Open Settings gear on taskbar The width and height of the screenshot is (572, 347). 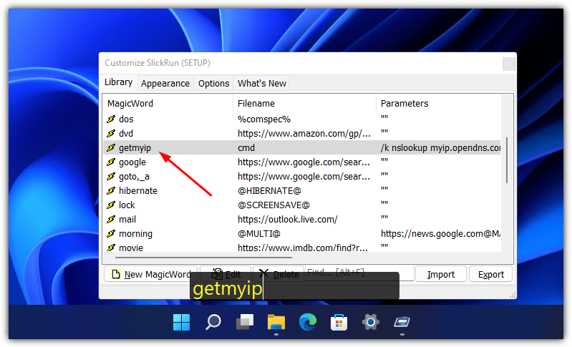pos(371,322)
